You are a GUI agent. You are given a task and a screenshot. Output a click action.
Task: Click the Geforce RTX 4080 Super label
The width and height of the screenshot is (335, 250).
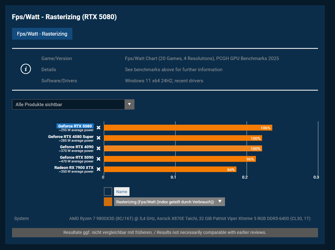(71, 136)
